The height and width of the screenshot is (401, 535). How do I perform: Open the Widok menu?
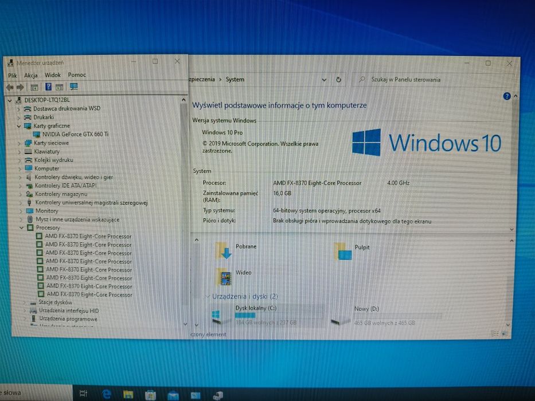point(53,74)
